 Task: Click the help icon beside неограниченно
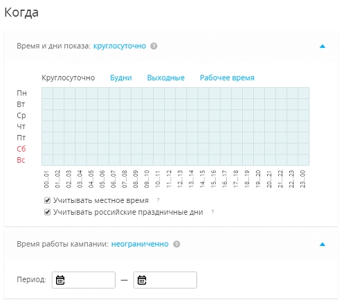click(x=176, y=245)
